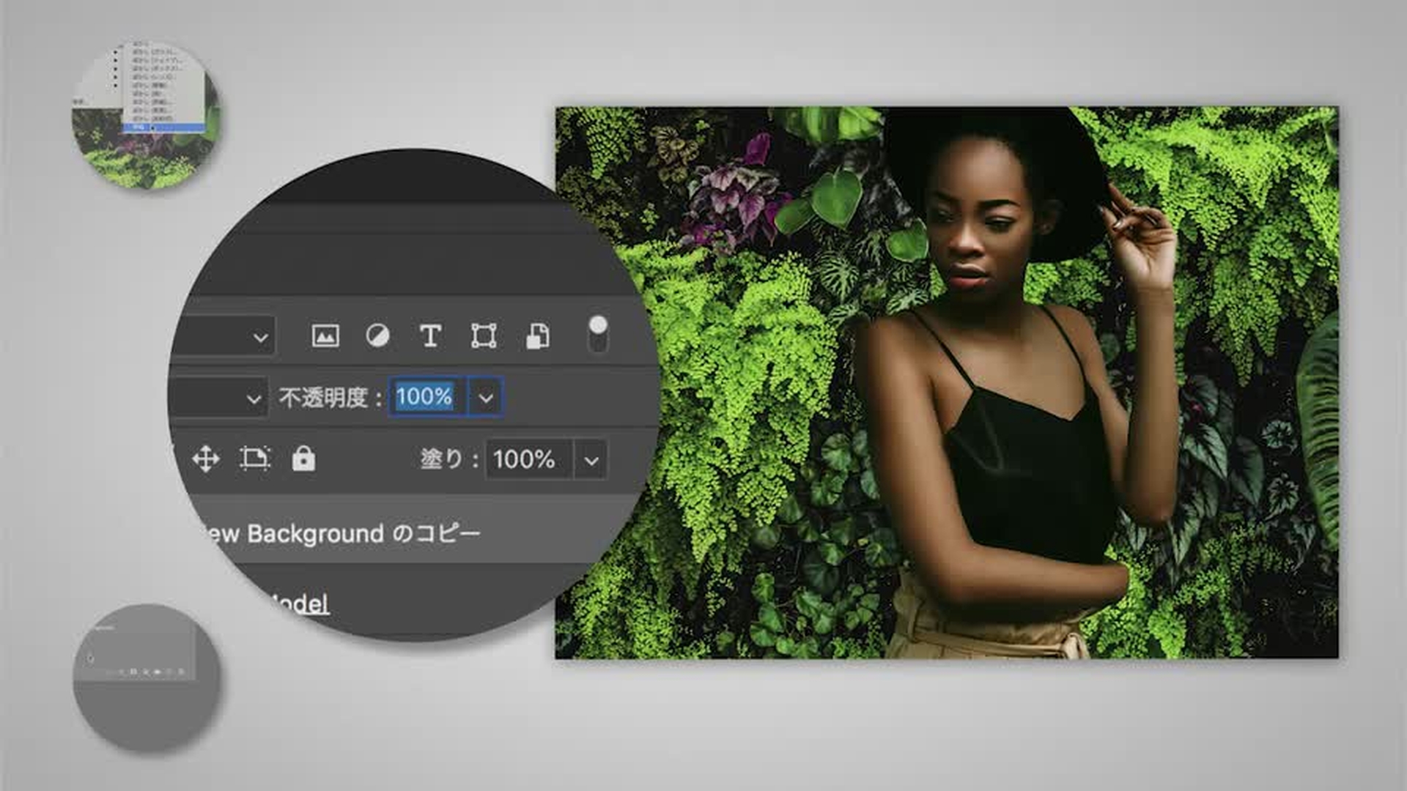Image resolution: width=1407 pixels, height=791 pixels.
Task: Filter layers by smart objects icon
Action: tap(538, 336)
